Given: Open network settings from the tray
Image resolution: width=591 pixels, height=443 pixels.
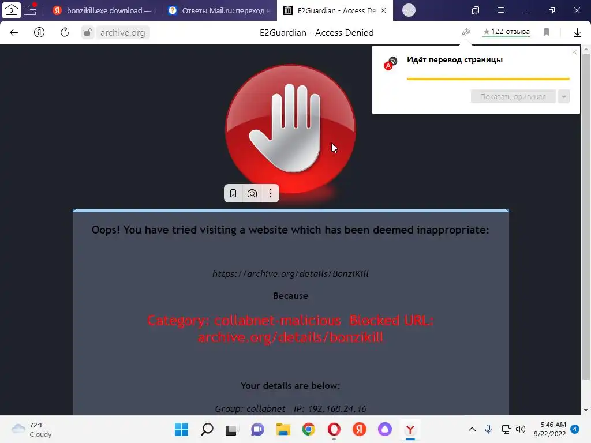Looking at the screenshot, I should (x=506, y=429).
